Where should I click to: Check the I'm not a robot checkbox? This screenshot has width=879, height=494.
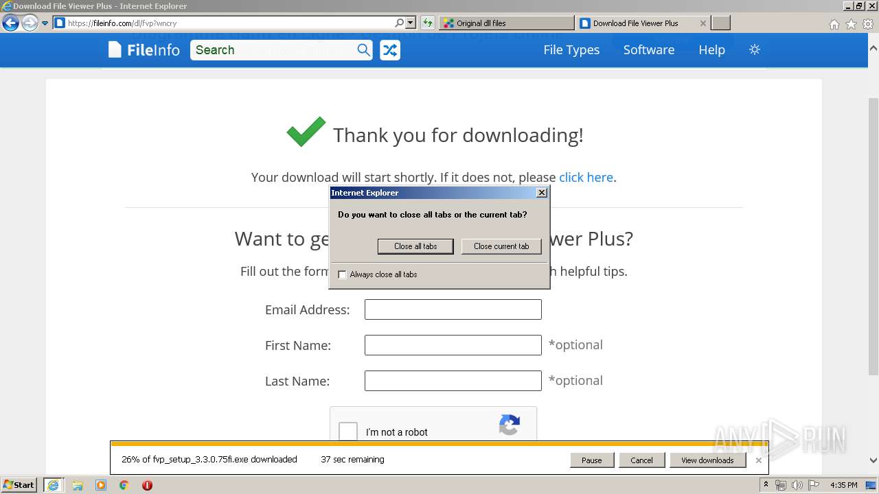(x=348, y=432)
